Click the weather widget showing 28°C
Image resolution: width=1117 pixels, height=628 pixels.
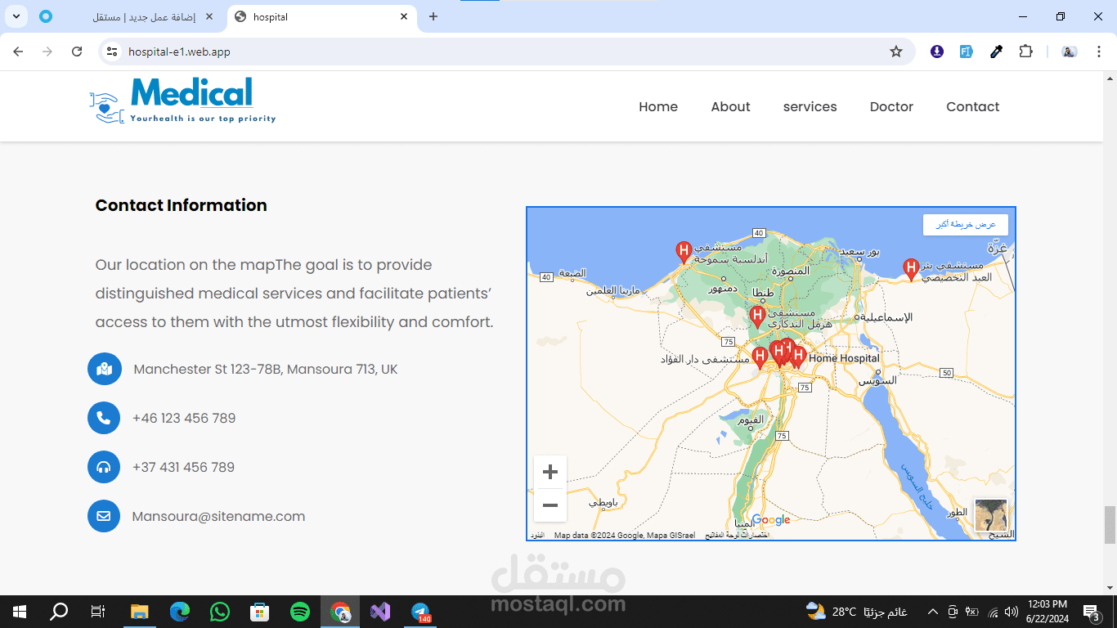click(856, 612)
